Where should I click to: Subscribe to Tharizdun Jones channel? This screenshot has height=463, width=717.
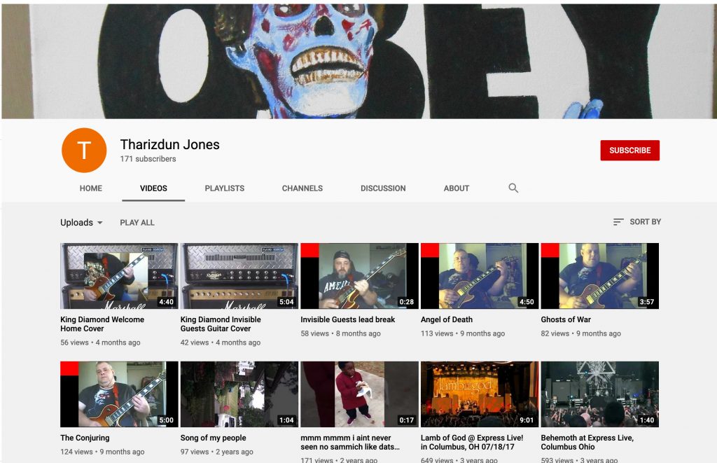(629, 150)
